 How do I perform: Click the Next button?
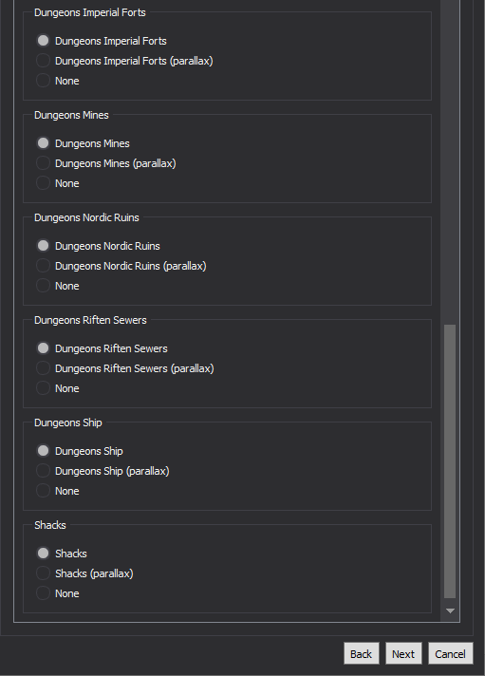pyautogui.click(x=403, y=654)
